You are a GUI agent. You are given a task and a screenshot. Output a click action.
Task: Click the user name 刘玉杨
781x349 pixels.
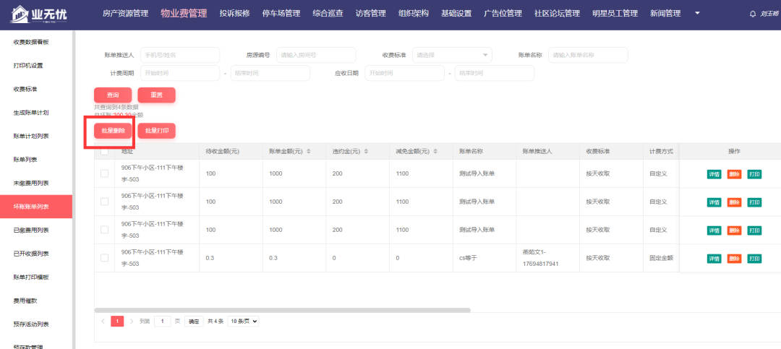pyautogui.click(x=769, y=14)
